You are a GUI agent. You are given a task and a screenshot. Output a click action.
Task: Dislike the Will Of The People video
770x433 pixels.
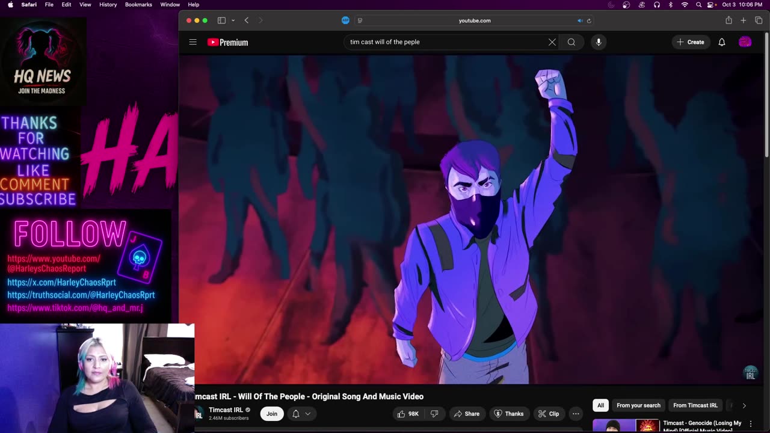pyautogui.click(x=434, y=414)
